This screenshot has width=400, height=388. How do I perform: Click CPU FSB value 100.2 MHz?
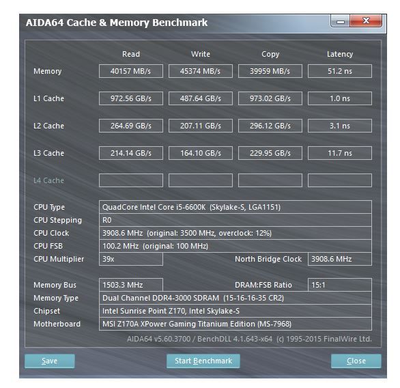(x=235, y=246)
